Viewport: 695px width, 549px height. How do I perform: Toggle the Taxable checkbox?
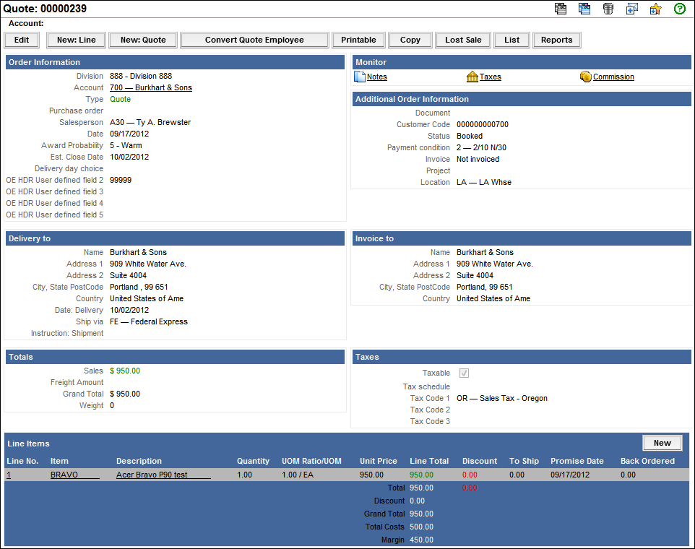(x=465, y=373)
